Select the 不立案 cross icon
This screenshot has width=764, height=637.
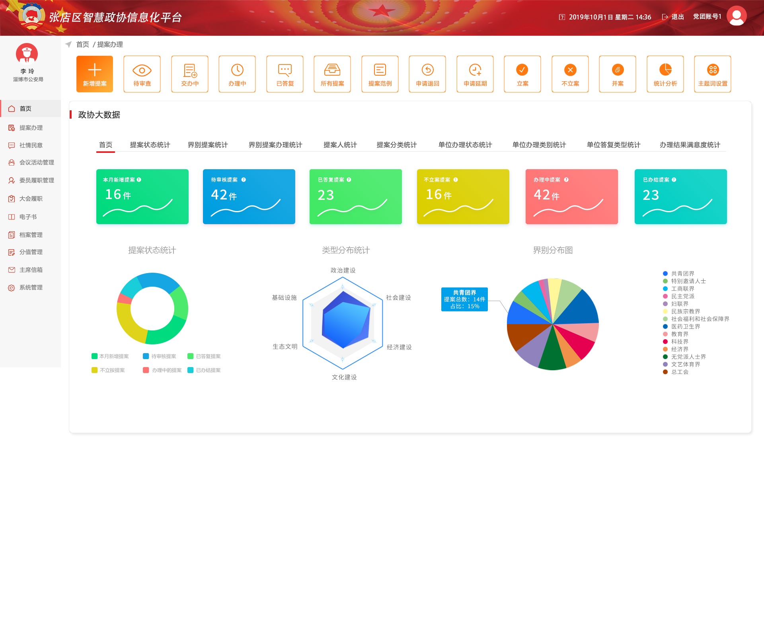tap(570, 70)
